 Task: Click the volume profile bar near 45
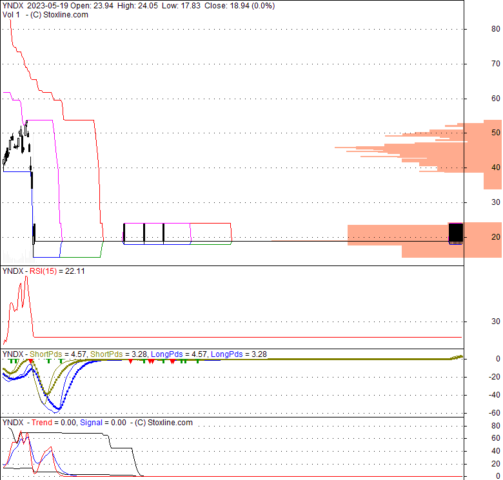point(418,148)
